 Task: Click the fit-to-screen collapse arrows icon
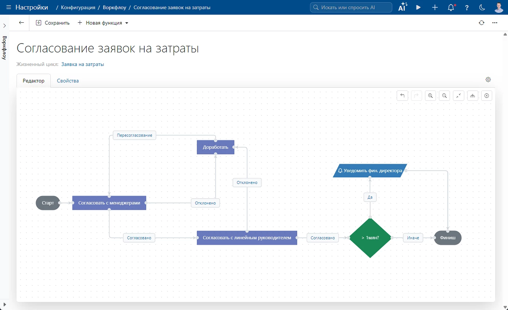pos(458,96)
